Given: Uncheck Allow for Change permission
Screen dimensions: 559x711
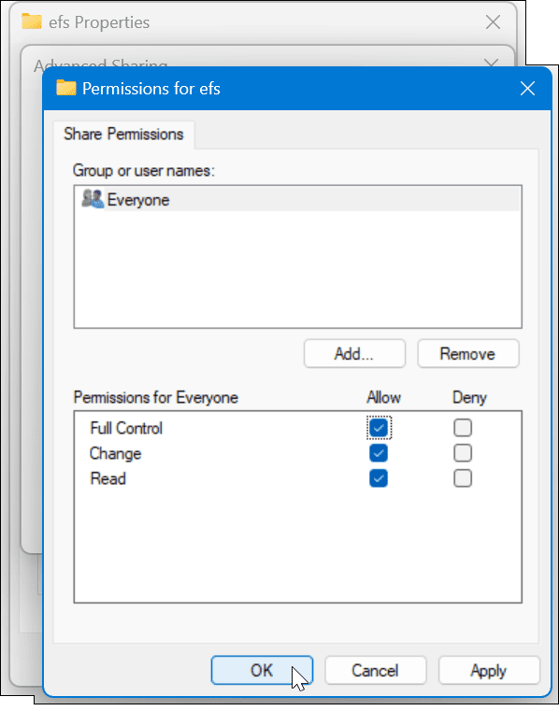Looking at the screenshot, I should [379, 453].
